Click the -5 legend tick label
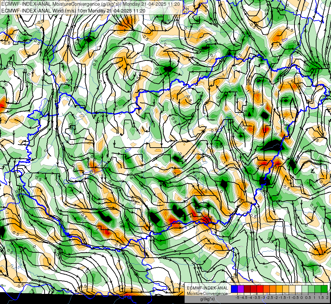Image resolution: width=331 pixels, height=304 pixels. click(x=237, y=298)
